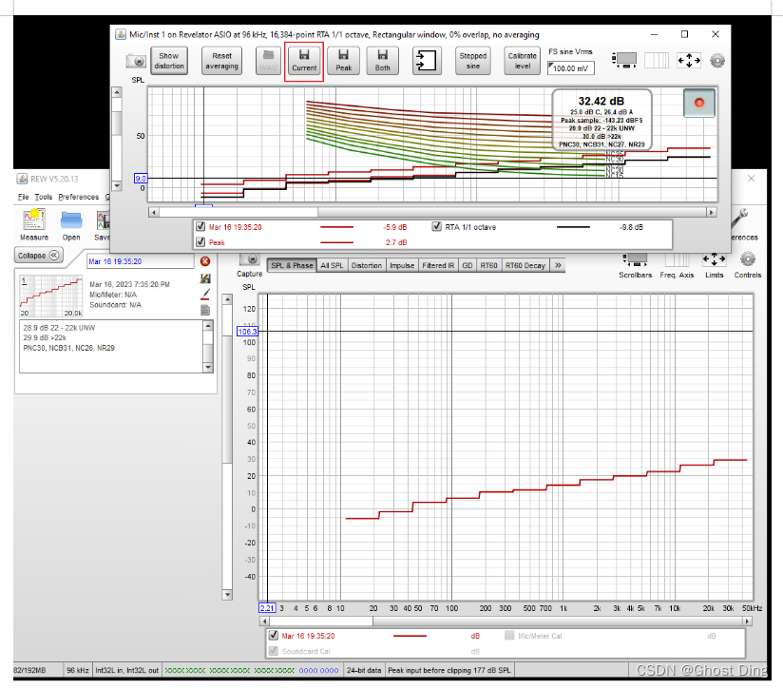This screenshot has width=783, height=688.
Task: Click the WAV save button in RTA toolbar
Action: tap(269, 61)
